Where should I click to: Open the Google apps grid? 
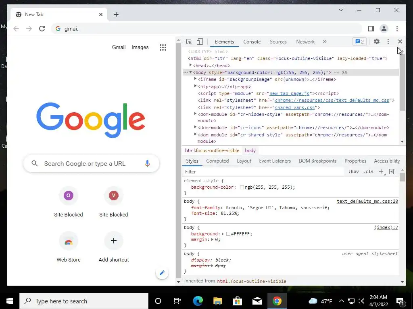[163, 47]
